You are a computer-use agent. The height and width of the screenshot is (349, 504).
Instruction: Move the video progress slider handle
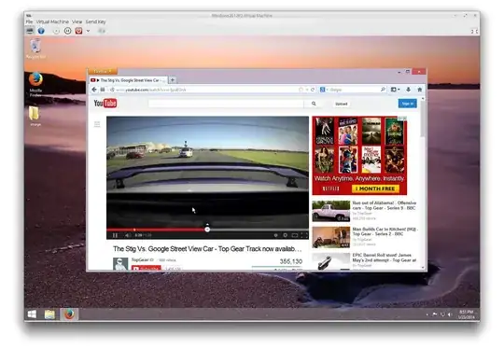coord(207,230)
